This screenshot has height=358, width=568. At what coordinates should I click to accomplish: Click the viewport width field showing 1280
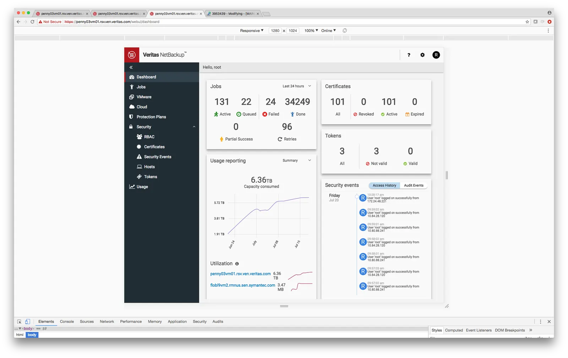click(x=275, y=31)
